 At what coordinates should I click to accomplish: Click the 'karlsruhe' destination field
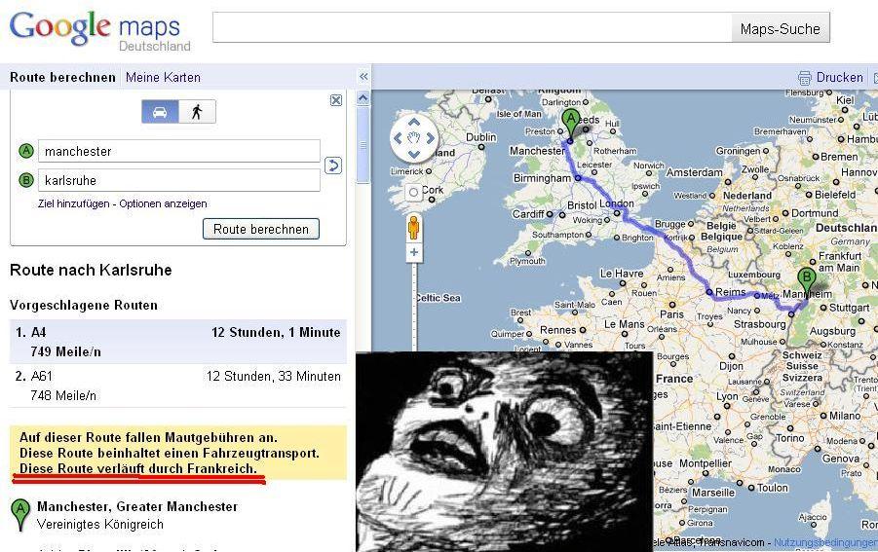(x=178, y=180)
